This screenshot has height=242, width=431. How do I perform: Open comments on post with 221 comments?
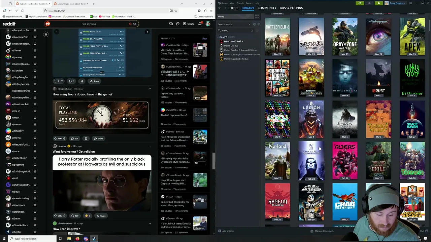click(74, 138)
